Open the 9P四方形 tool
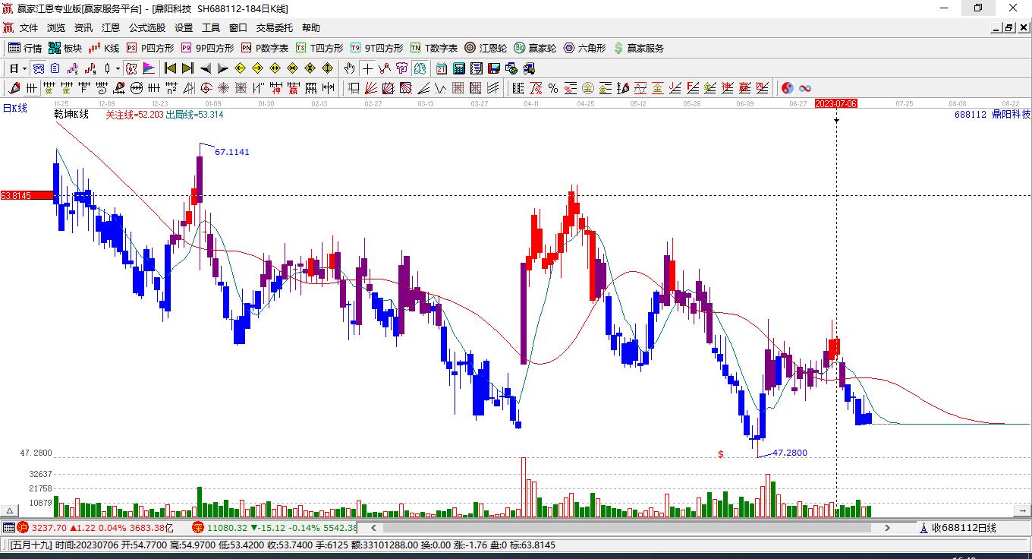 [x=207, y=48]
